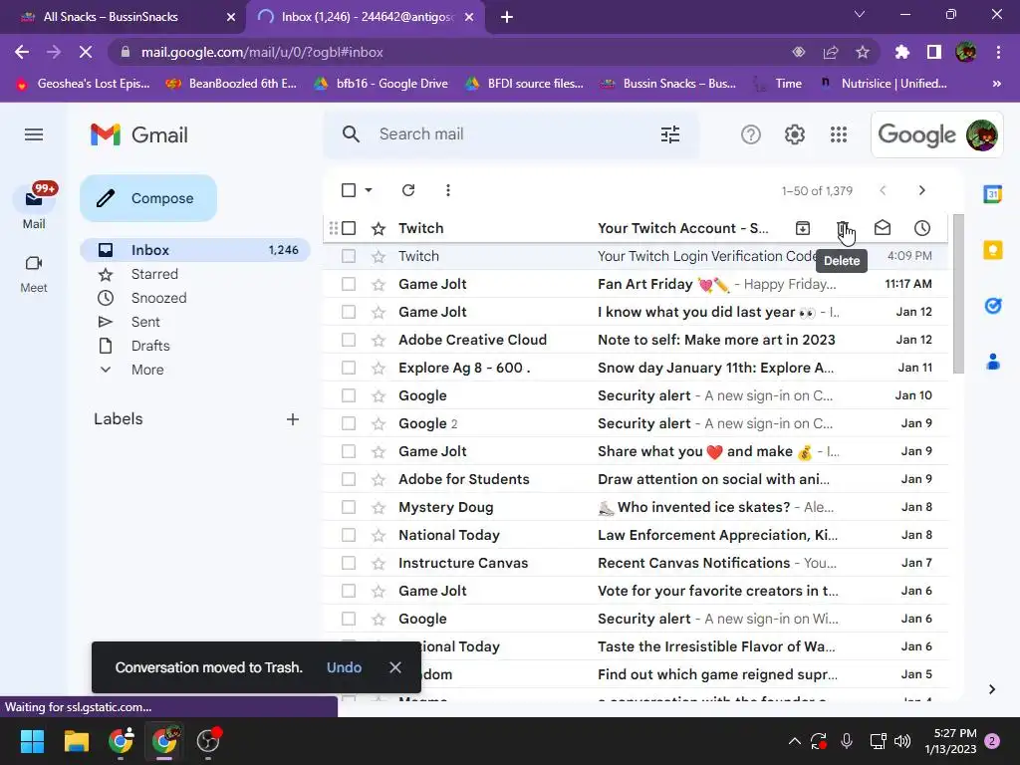Open File Explorer from taskbar
Viewport: 1020px width, 765px height.
point(76,741)
